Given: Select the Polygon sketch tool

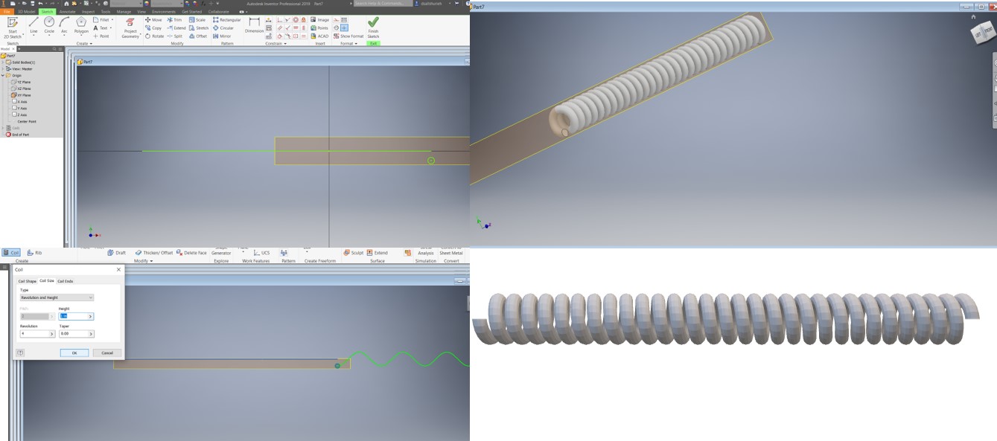Looking at the screenshot, I should (x=81, y=25).
